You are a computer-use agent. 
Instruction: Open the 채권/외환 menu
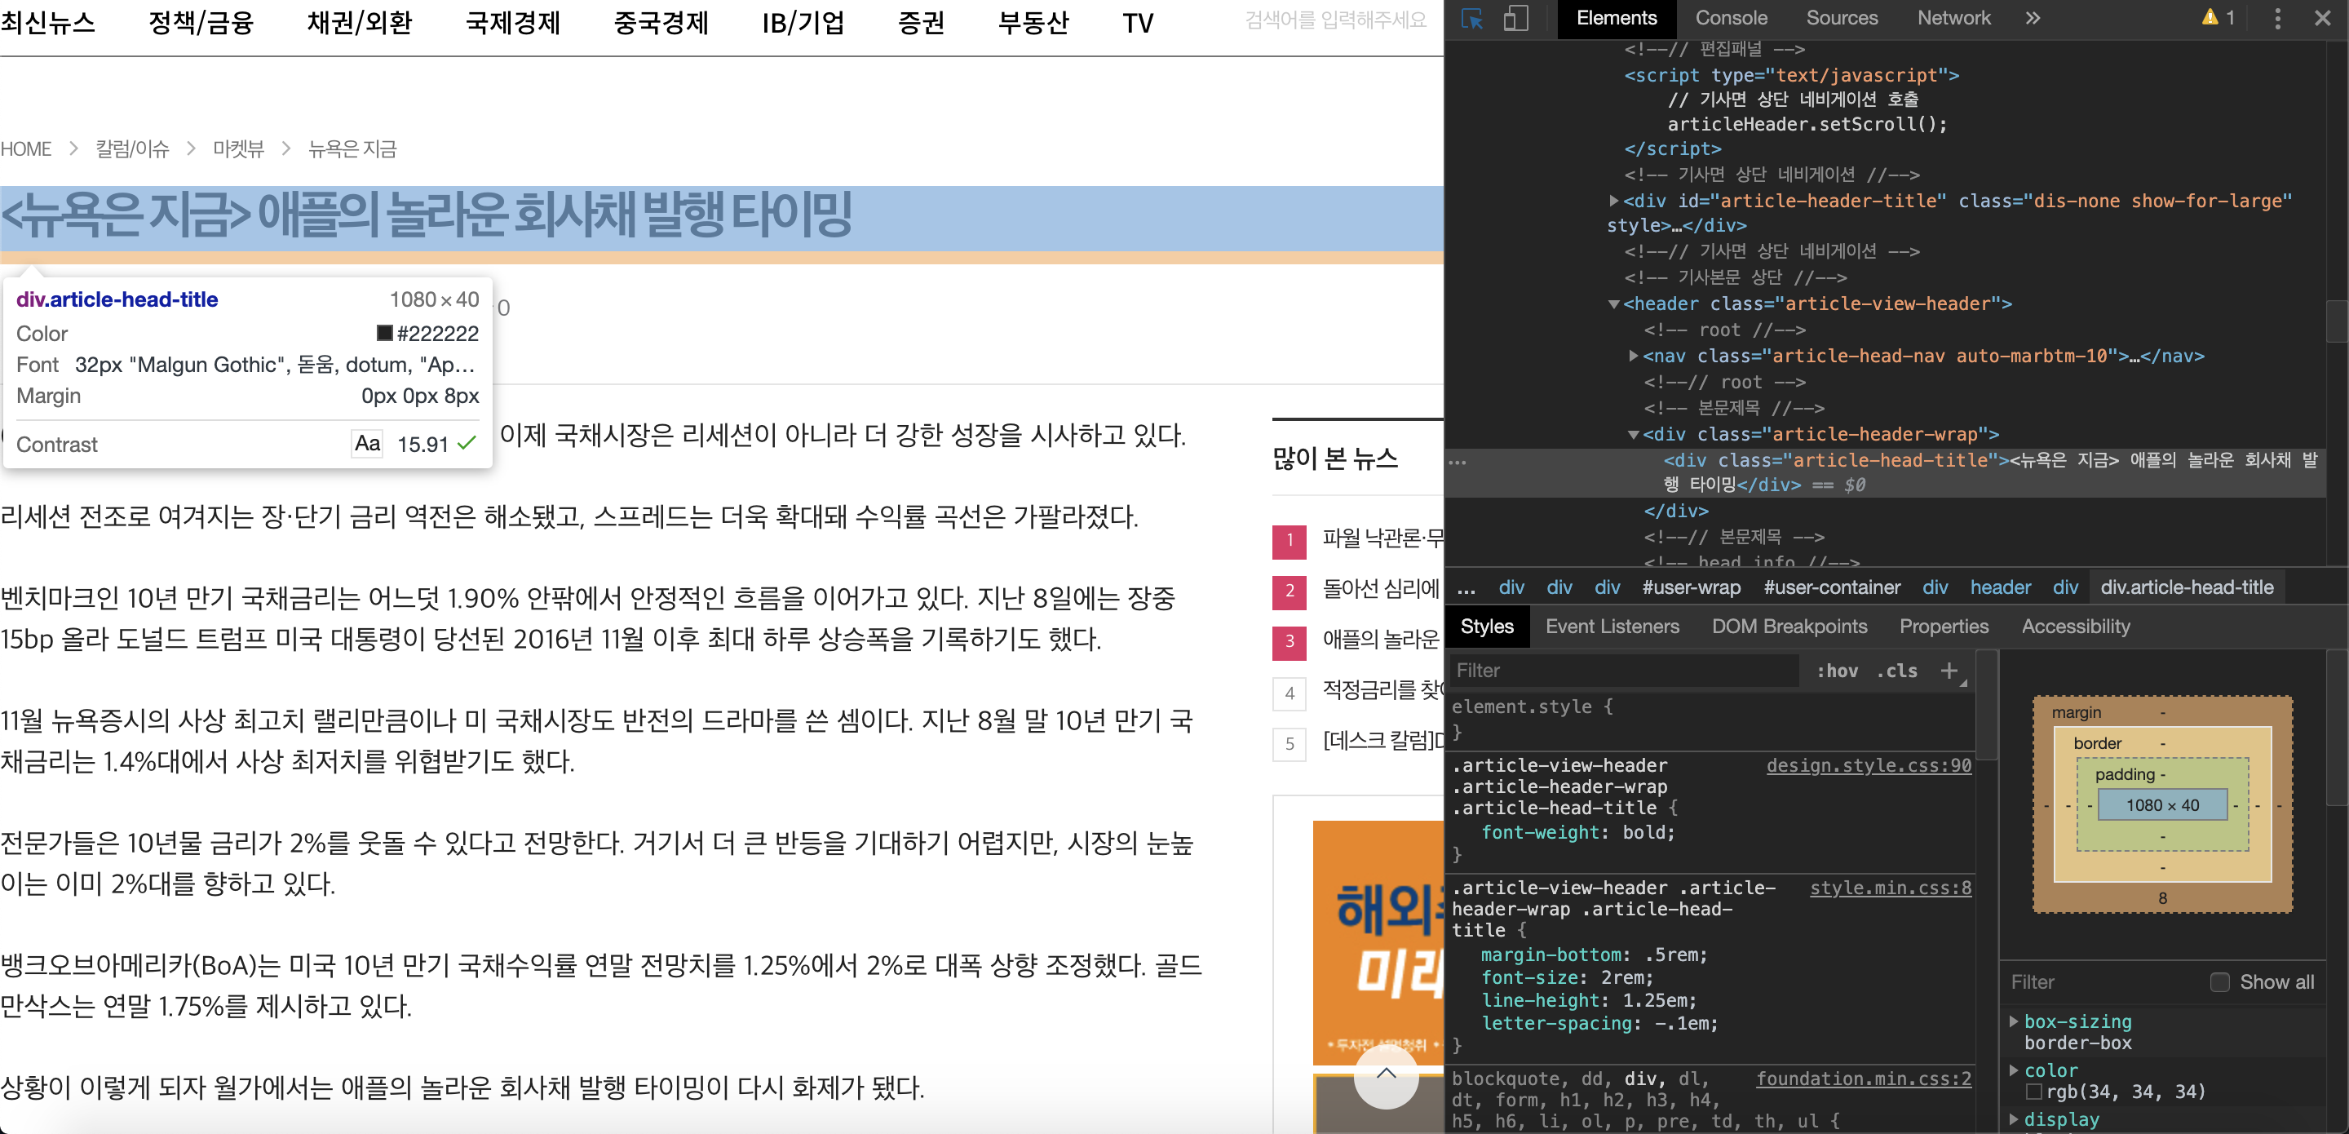pos(359,22)
